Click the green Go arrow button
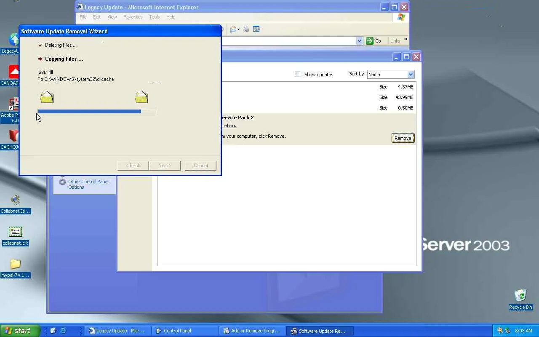Image resolution: width=539 pixels, height=337 pixels. pos(374,40)
